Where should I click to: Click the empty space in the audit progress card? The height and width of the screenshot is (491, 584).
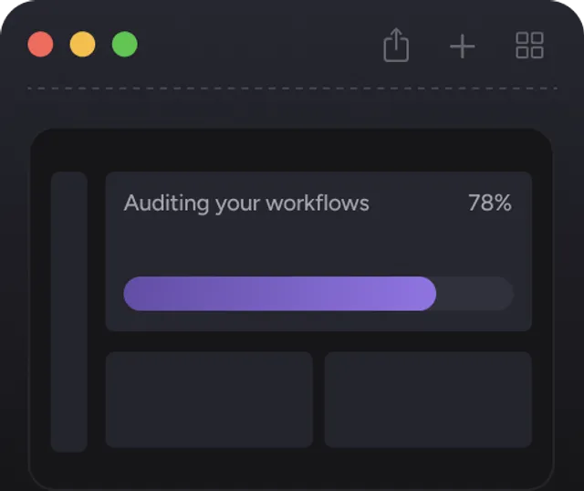[x=319, y=245]
